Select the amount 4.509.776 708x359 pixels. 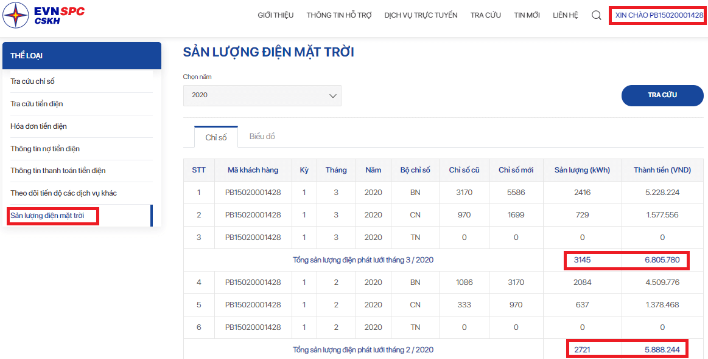point(662,282)
